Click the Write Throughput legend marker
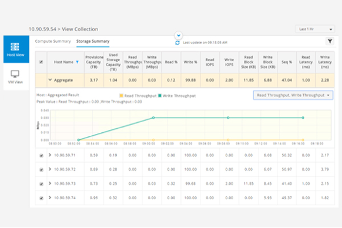The image size is (342, 228). pos(160,96)
